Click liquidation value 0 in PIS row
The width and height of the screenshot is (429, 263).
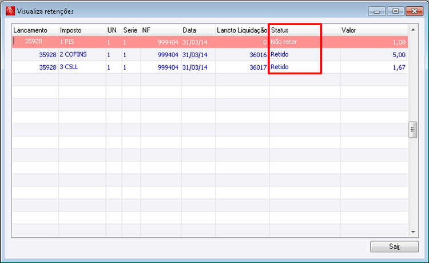point(243,42)
